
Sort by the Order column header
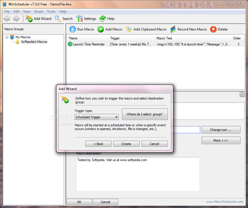238,38
